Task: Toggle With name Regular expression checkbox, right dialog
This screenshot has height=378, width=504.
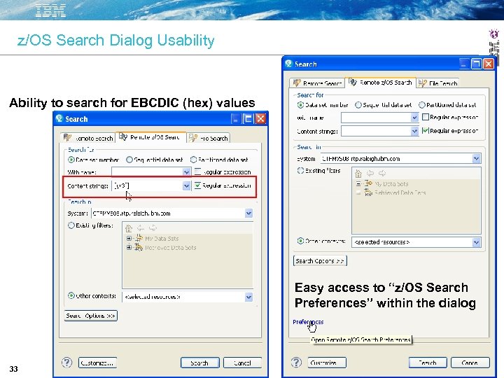Action: (x=426, y=117)
